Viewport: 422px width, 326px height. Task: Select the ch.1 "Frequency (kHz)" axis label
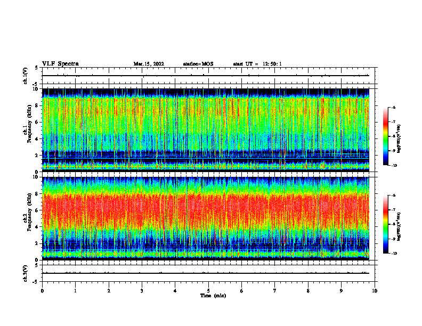point(29,124)
